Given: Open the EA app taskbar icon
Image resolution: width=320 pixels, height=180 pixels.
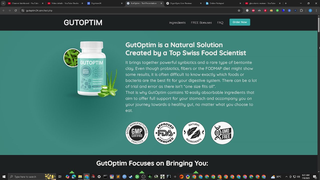Looking at the screenshot, I should (181, 177).
